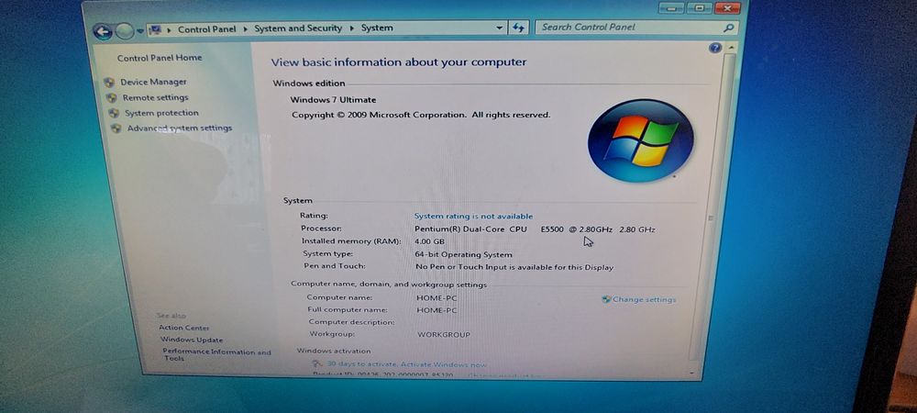Open Remote settings link
The image size is (917, 413).
click(x=155, y=97)
